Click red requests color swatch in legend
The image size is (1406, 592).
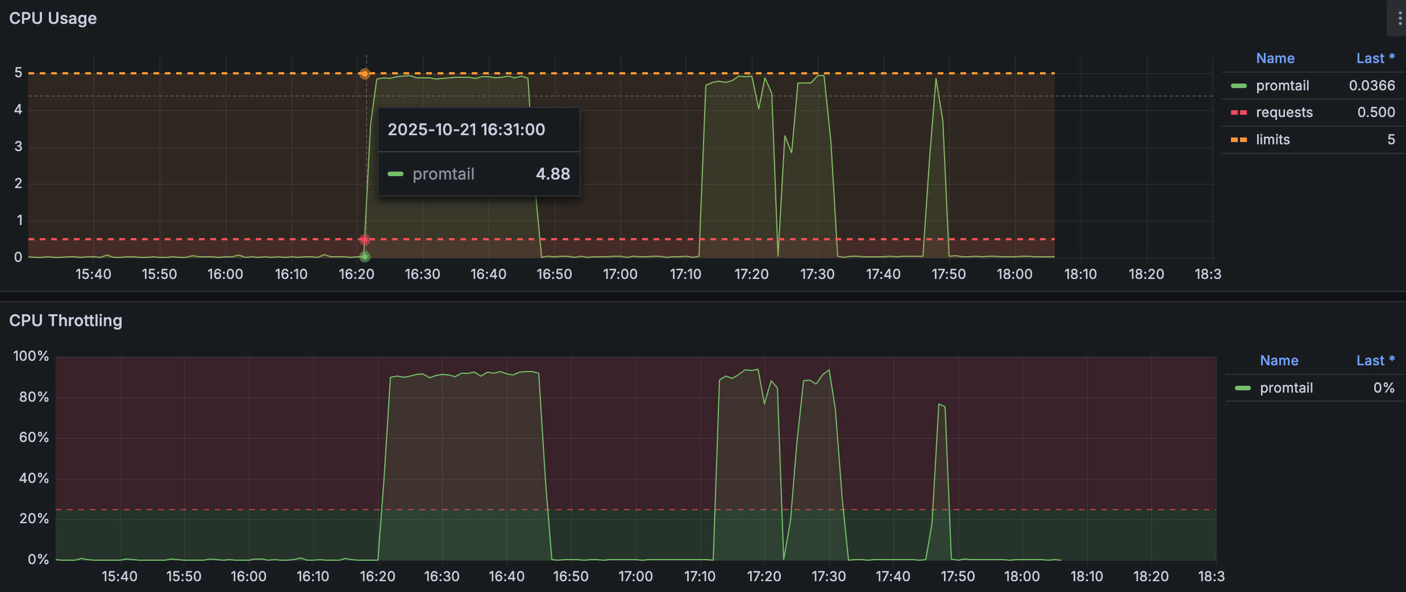click(x=1238, y=112)
